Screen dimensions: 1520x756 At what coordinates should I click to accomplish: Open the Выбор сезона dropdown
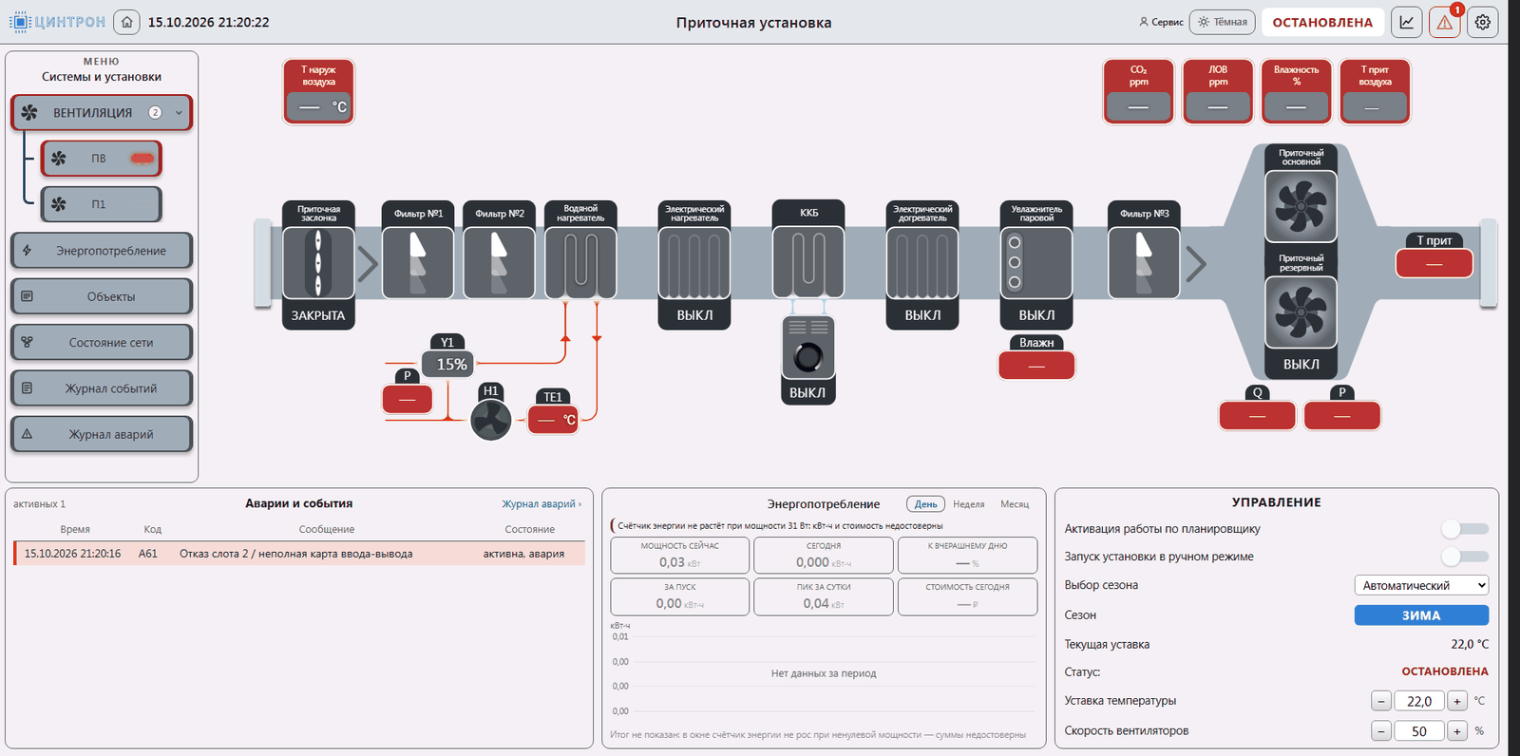1421,585
